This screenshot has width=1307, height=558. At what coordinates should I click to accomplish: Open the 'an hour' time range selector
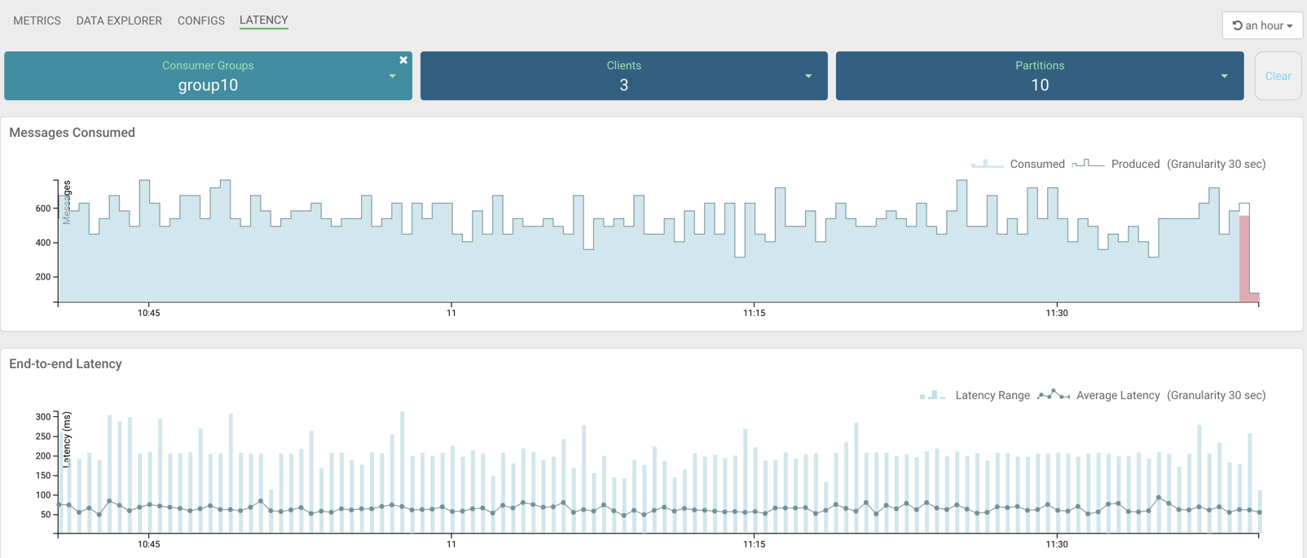tap(1261, 25)
